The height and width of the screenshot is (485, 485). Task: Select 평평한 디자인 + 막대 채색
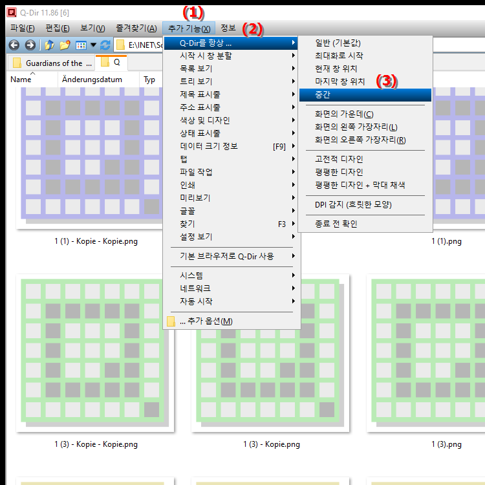tap(365, 186)
